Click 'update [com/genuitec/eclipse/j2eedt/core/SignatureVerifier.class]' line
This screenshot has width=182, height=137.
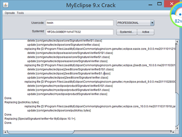(x=68, y=77)
